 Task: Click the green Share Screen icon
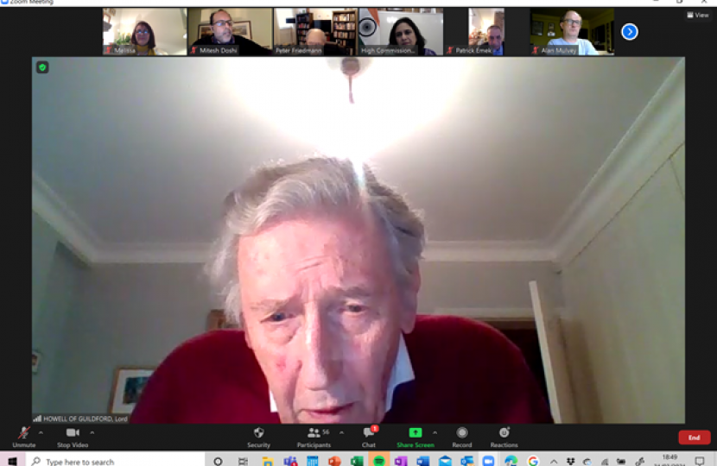coord(415,433)
